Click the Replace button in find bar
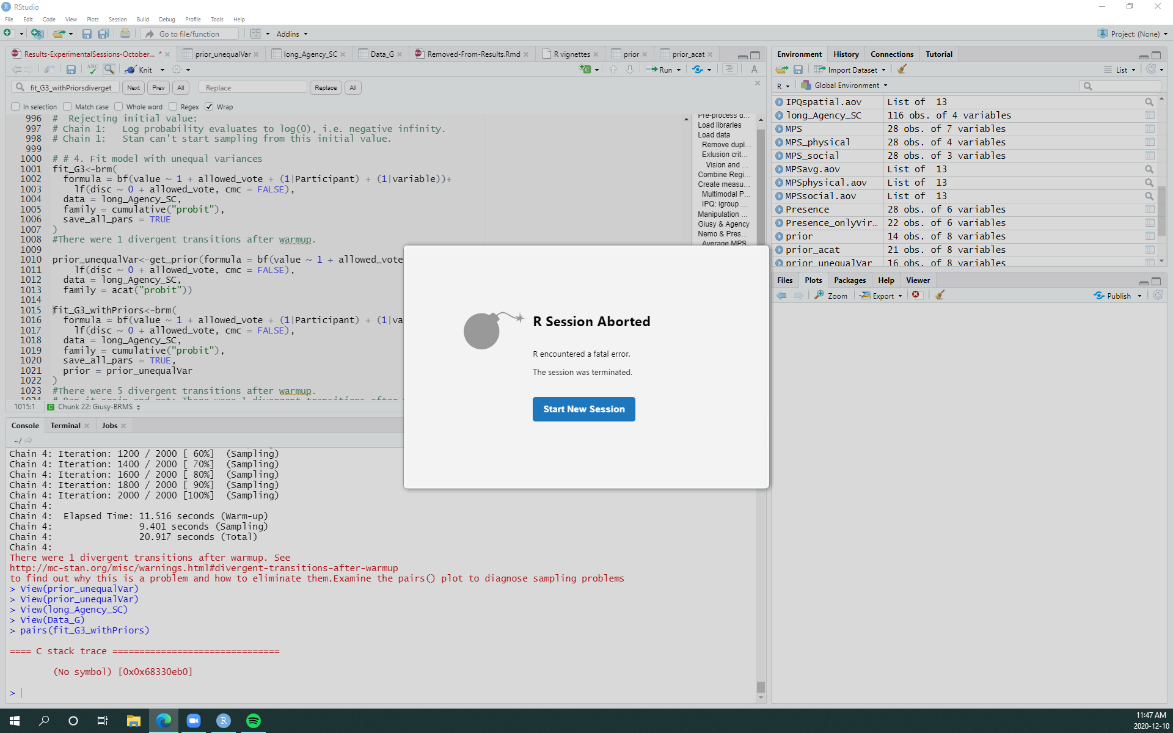The height and width of the screenshot is (733, 1173). (326, 88)
